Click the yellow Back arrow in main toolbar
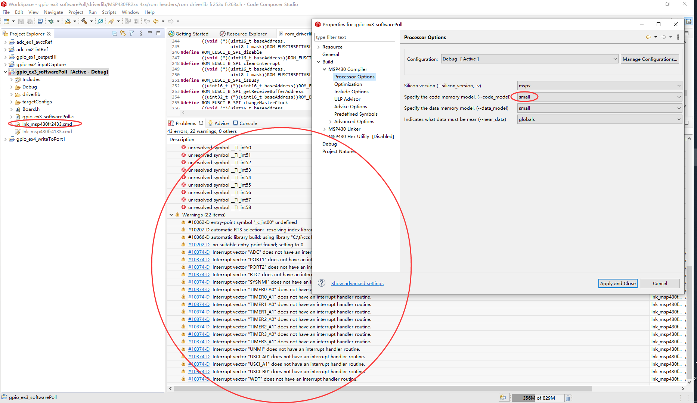697x403 pixels. 156,21
